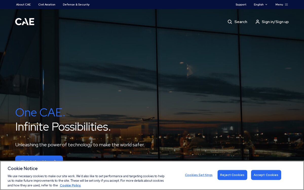This screenshot has height=190, width=304.
Task: Click Accept Cookies button
Action: pos(266,175)
